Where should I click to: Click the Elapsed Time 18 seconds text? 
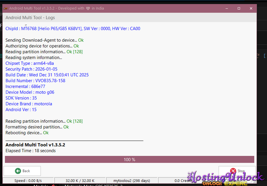31,151
